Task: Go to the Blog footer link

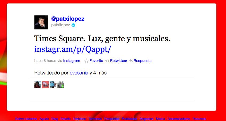Action: (x=55, y=119)
